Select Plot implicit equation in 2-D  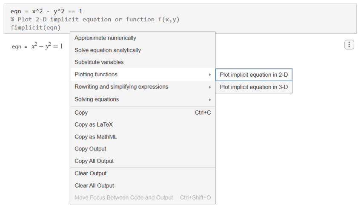(x=254, y=75)
